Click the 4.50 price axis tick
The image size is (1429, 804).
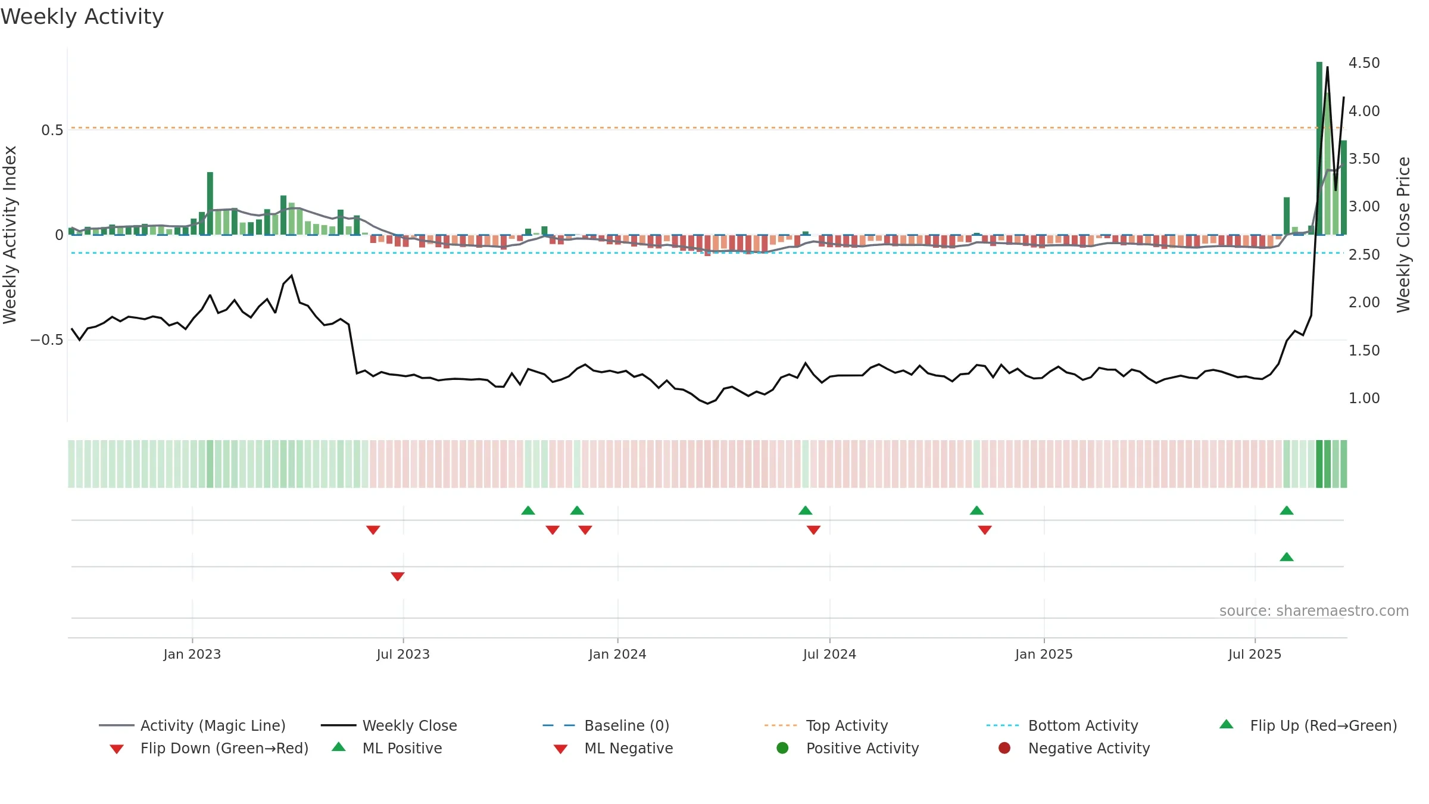tap(1364, 63)
